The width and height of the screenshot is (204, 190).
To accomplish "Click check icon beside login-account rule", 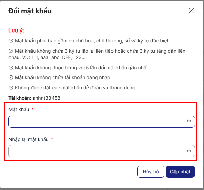I will point(11,78).
